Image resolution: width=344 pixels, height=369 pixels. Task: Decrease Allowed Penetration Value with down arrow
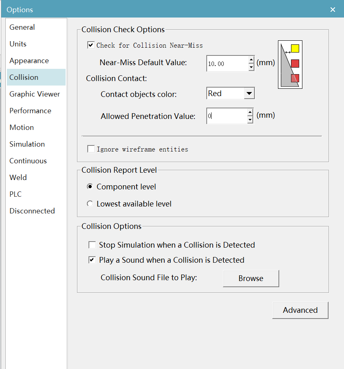[250, 120]
